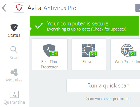The image size is (140, 107).
Task: Open the Status shield icon in sidebar
Action: [14, 28]
